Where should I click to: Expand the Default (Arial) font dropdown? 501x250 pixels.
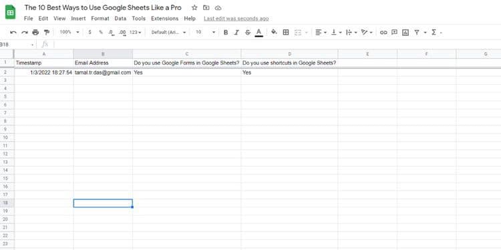(x=168, y=32)
